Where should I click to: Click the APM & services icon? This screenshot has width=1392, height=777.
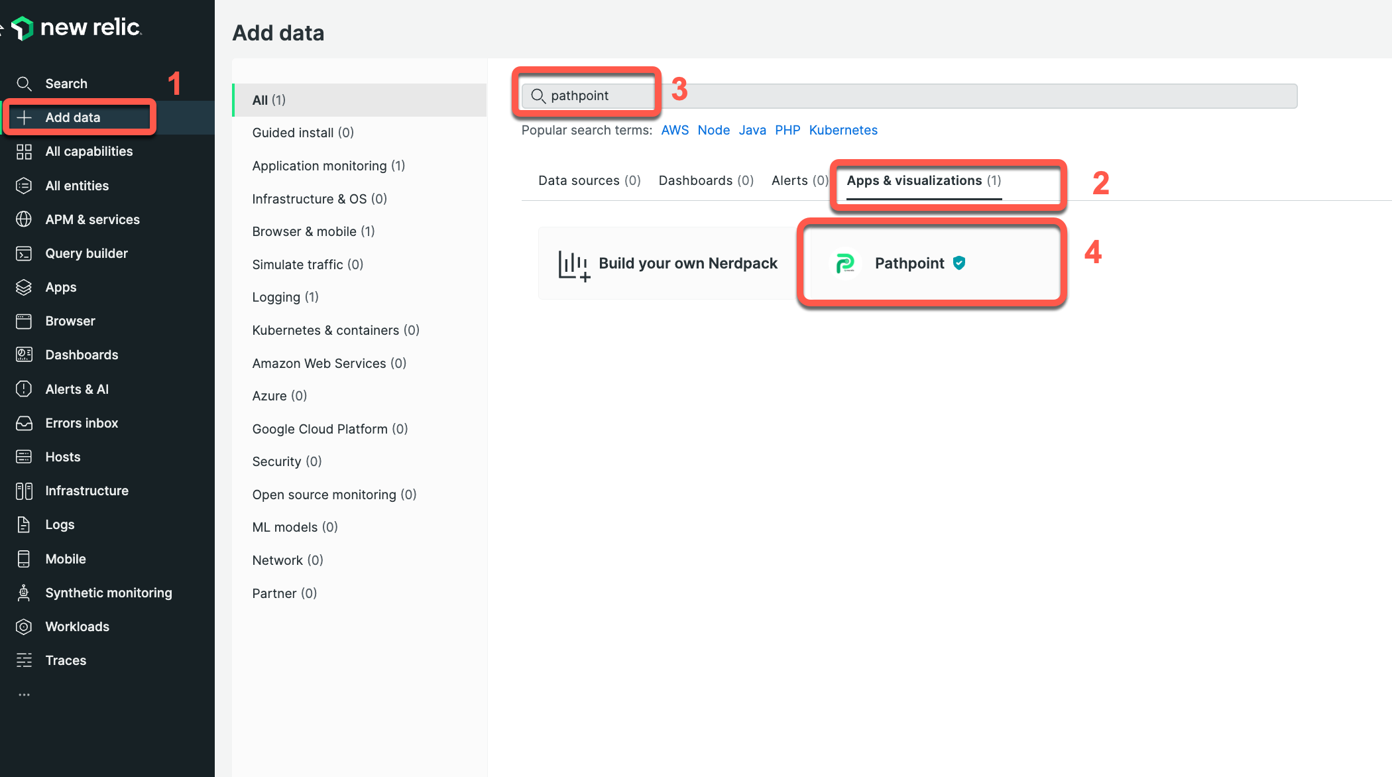[x=26, y=219]
